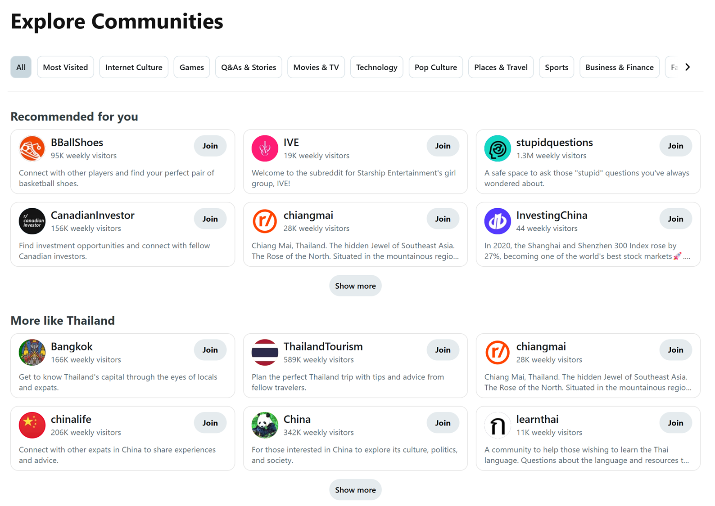Click the InvestingChina purple icon
Viewport: 715px width, 506px height.
pos(497,221)
